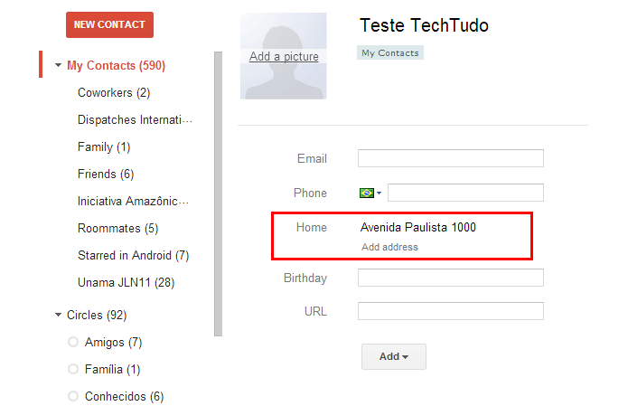The image size is (628, 406).
Task: Click the Email input field
Action: [451, 158]
